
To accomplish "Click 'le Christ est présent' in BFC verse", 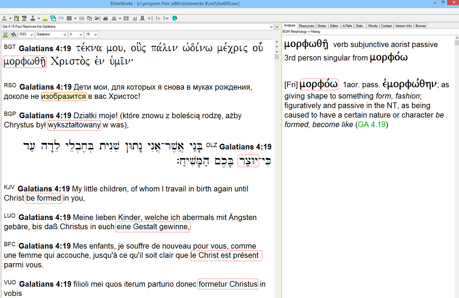I will (226, 255).
